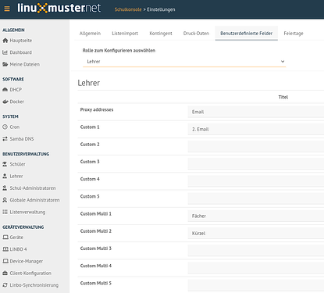Image resolution: width=324 pixels, height=293 pixels.
Task: Click the Globale Administratoren icon
Action: coord(5,200)
